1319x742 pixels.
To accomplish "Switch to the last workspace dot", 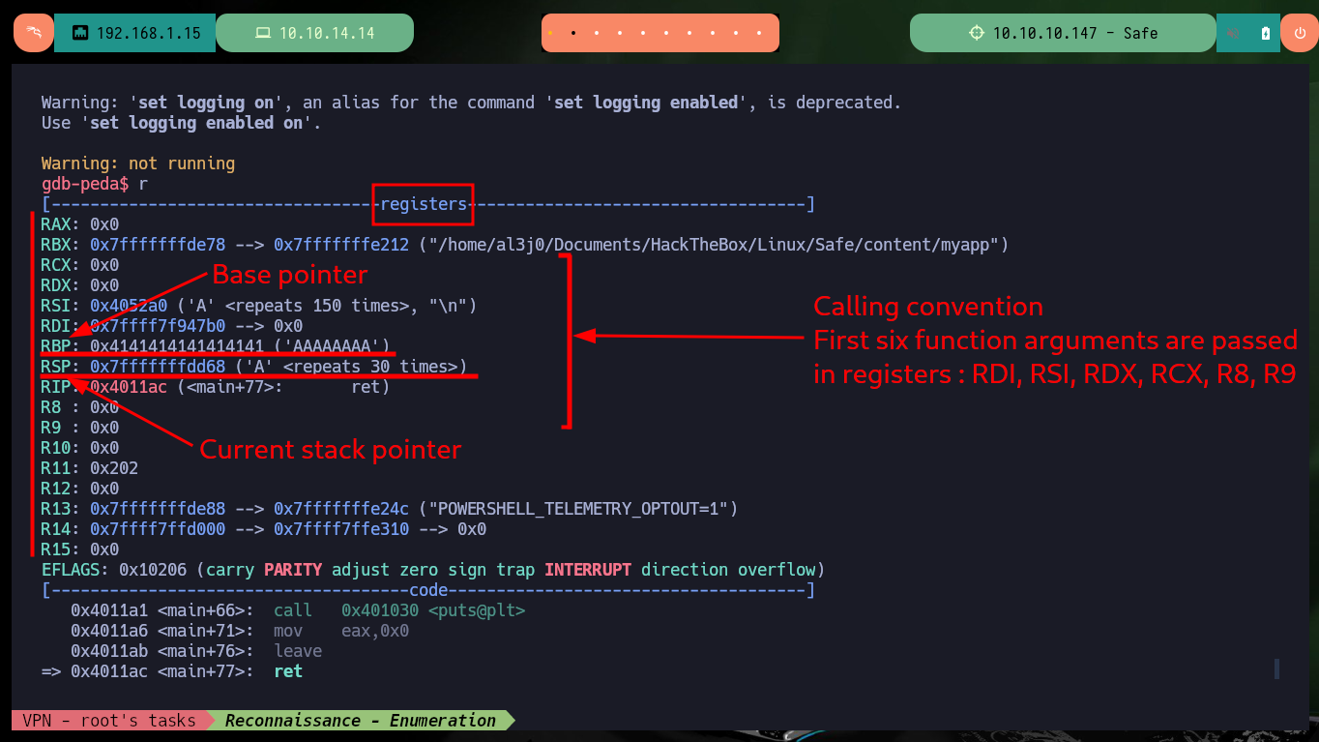I will click(759, 33).
